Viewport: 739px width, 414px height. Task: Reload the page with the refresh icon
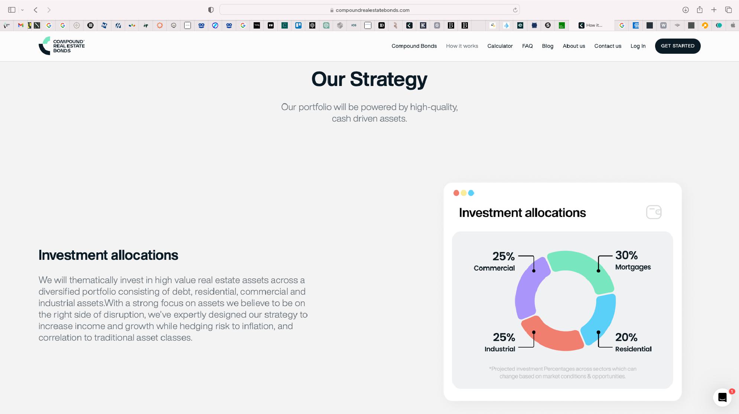tap(515, 10)
